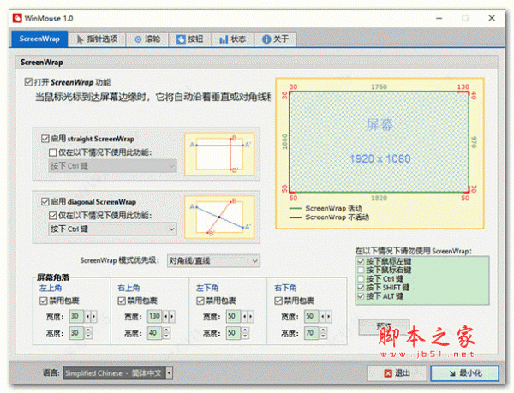
Task: Decrease 左下角 width with left arrow
Action: pyautogui.click(x=244, y=316)
